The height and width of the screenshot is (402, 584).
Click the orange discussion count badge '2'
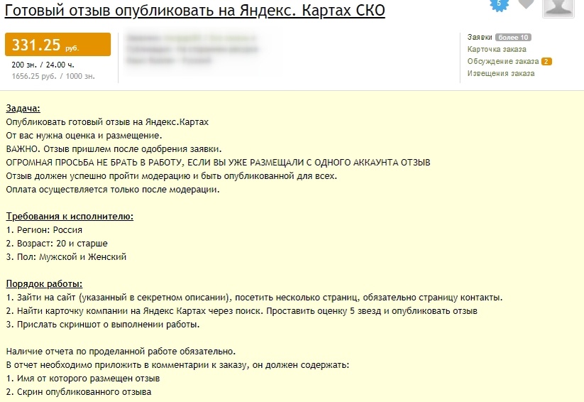[546, 62]
